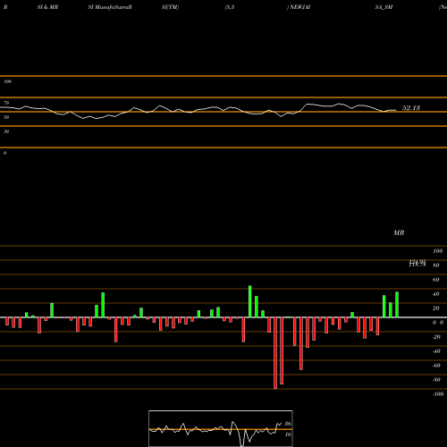Click the 0 level label in RSI panel
This screenshot has height=447, width=447.
pos(4,153)
